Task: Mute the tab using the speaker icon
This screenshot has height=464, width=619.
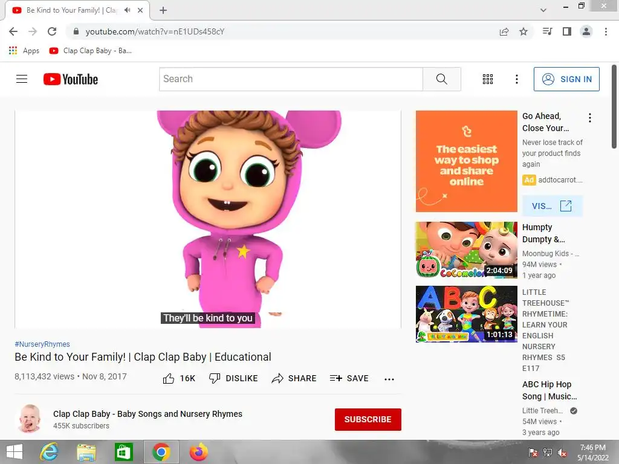Action: click(x=127, y=10)
